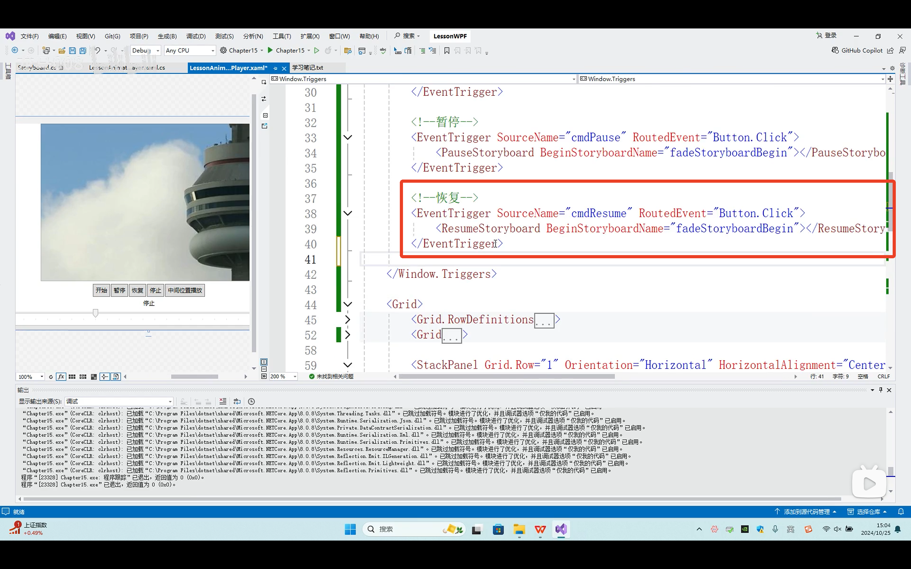Toggle the fx effects button in designer
Screen dimensions: 911x569
click(x=61, y=377)
